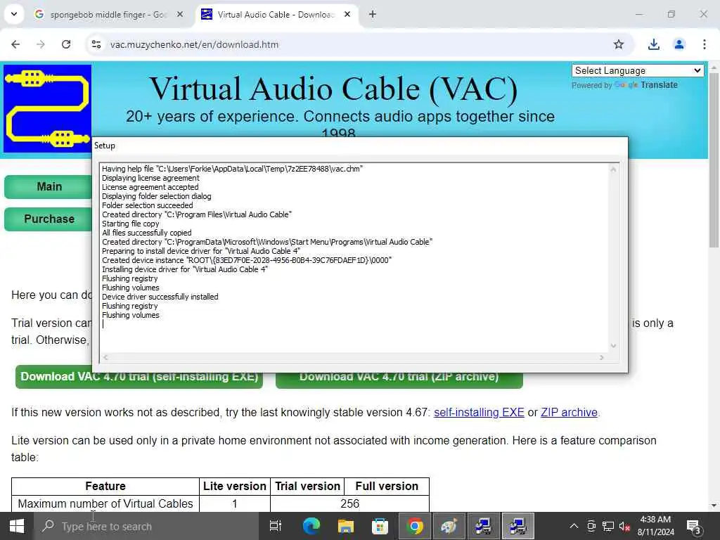This screenshot has width=720, height=540.
Task: Close the Virtual Audio Cable tab
Action: coord(347,15)
